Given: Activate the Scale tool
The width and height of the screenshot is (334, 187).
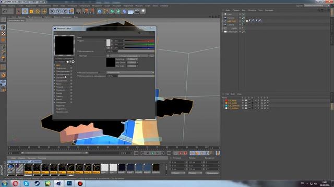Looking at the screenshot, I should point(31,11).
